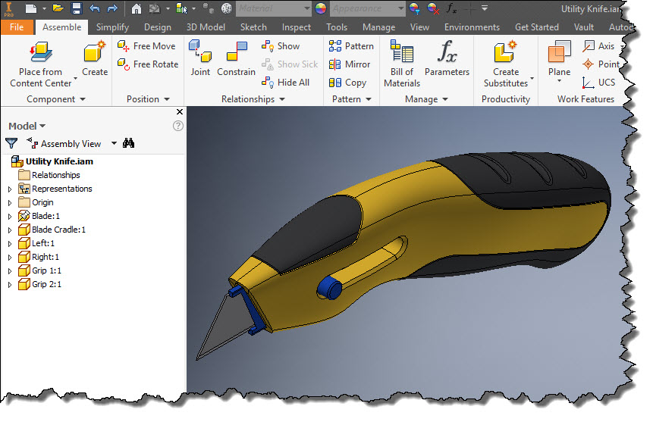
Task: Select the Relationships folder
Action: 49,175
